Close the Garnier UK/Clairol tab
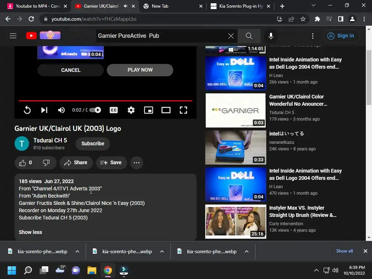 (x=134, y=6)
